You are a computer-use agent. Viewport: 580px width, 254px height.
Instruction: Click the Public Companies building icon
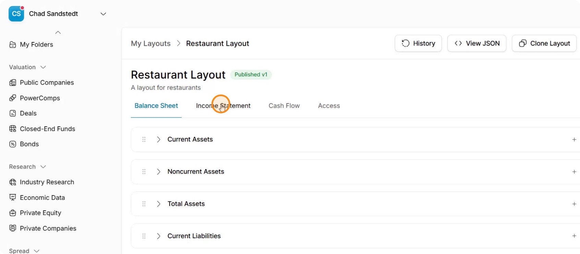[x=13, y=82]
